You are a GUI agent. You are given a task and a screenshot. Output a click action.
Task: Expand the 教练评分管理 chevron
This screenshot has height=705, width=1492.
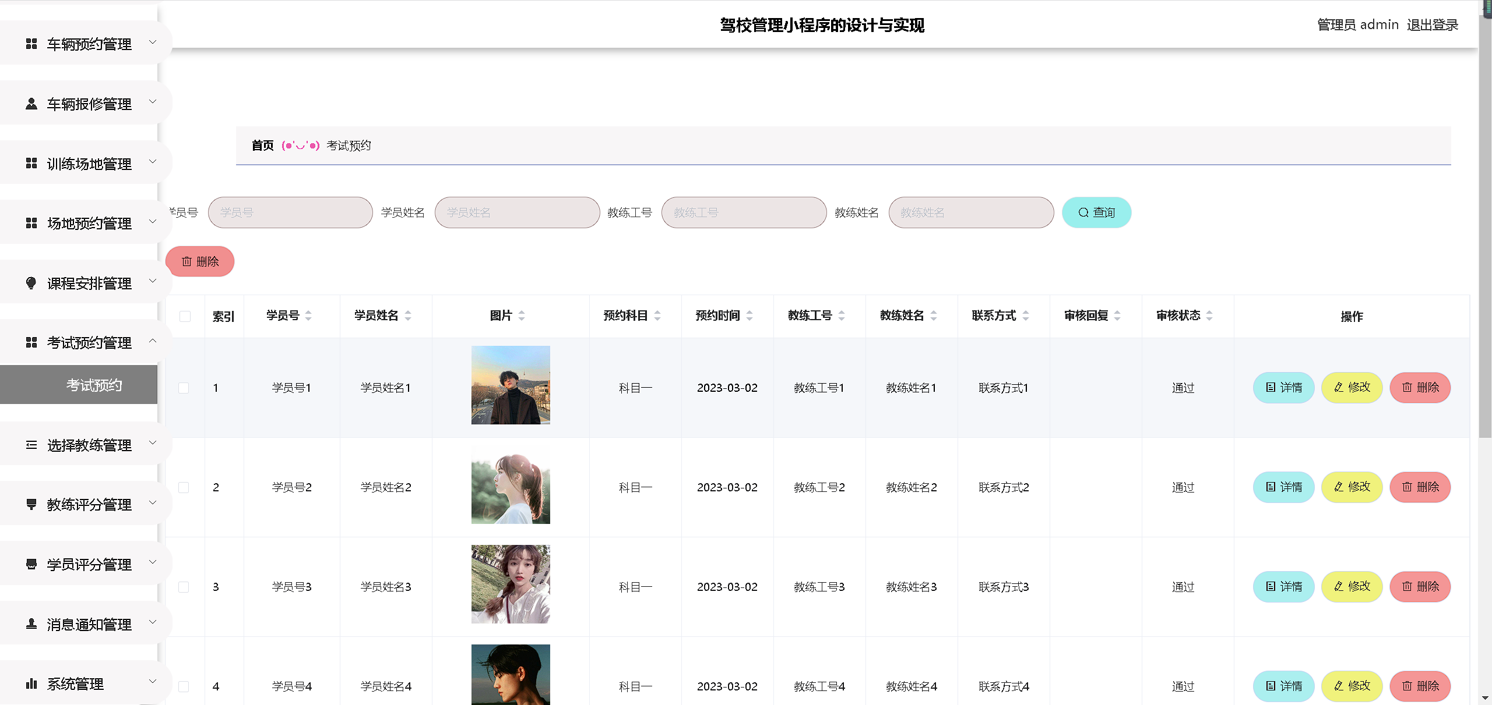coord(153,502)
